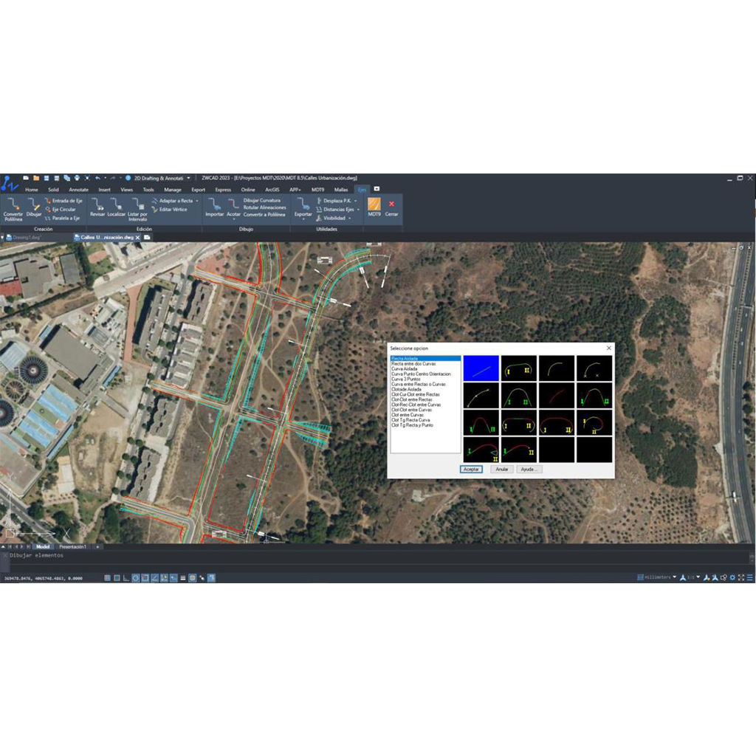Click the Anular button in dialog

point(502,469)
